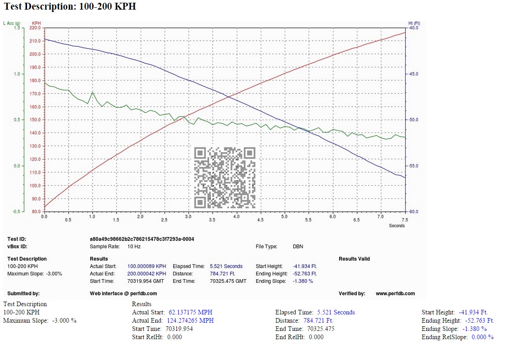Click the Results Valid label
Screen dimensions: 512x352
coord(354,259)
